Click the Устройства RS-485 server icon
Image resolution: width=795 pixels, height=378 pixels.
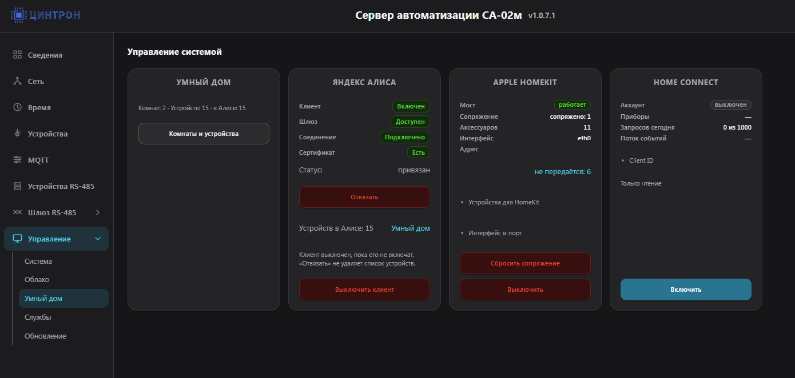coord(17,186)
